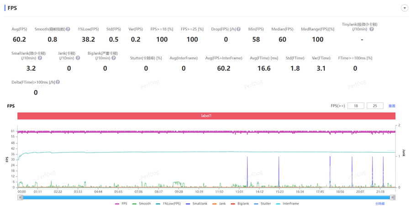Toggle the Smooth series in the legend
This screenshot has width=411, height=206.
pos(142,204)
